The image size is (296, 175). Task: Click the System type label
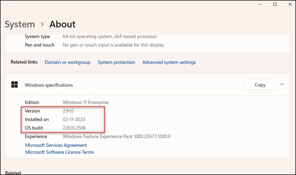pos(37,37)
